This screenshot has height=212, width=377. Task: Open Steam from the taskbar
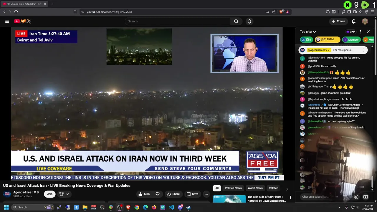pyautogui.click(x=188, y=207)
